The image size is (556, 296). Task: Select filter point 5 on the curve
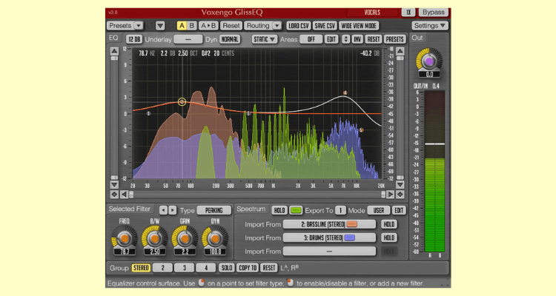click(361, 130)
